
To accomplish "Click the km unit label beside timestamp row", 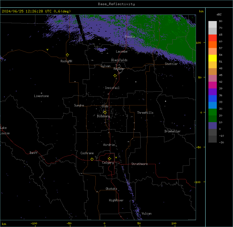I will coord(201,11).
